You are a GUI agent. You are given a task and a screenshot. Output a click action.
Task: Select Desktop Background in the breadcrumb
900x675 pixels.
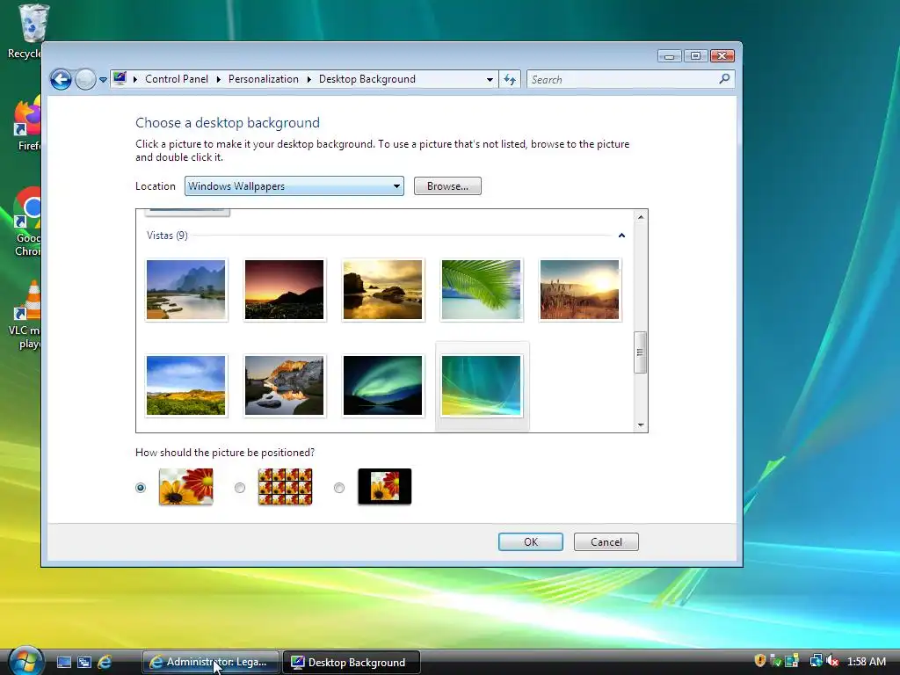tap(367, 79)
